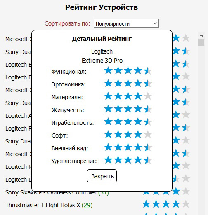The height and width of the screenshot is (215, 208).
Task: Click the grey fifth star in Материалы row
Action: (148, 96)
